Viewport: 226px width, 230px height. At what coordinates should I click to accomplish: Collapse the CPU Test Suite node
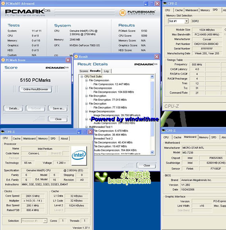82,77
